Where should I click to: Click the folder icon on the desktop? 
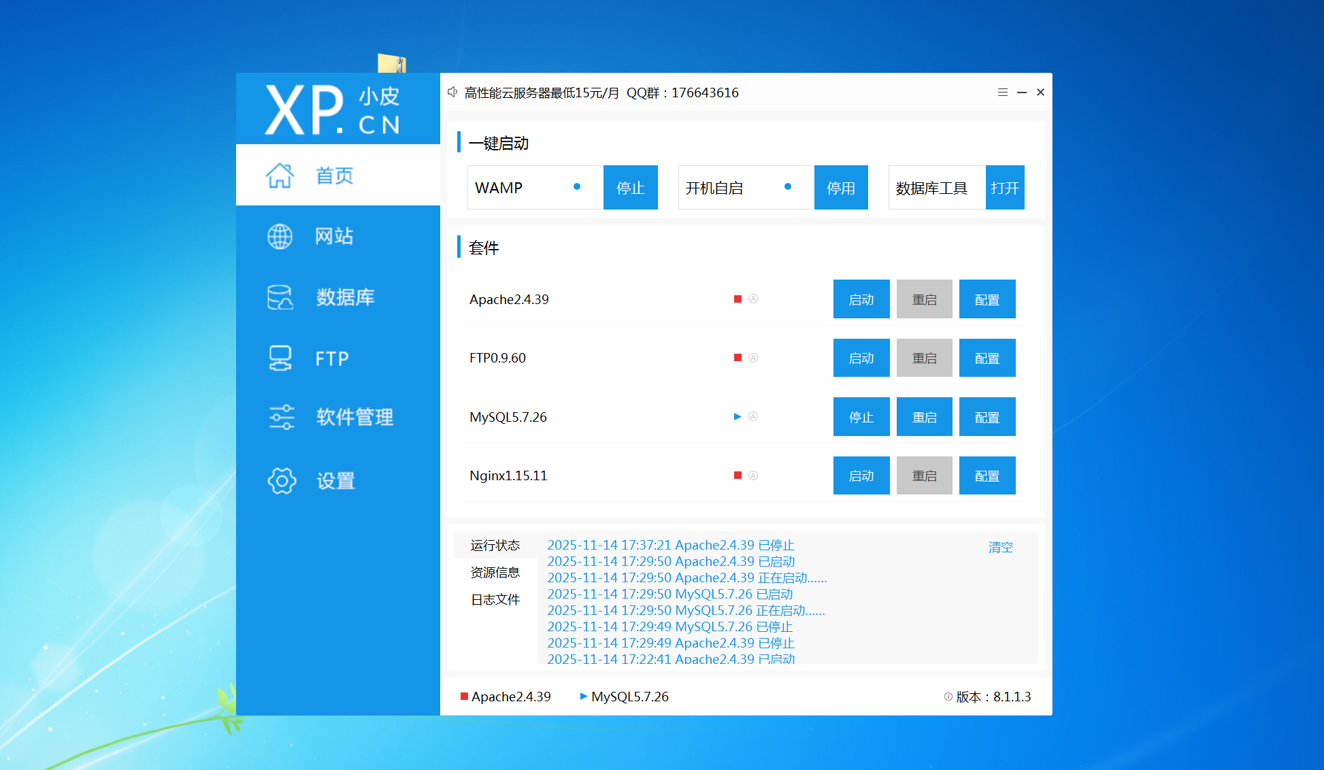tap(392, 63)
